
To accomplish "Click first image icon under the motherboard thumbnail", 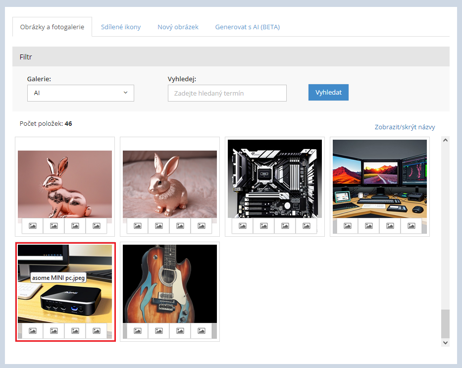I will pyautogui.click(x=243, y=226).
